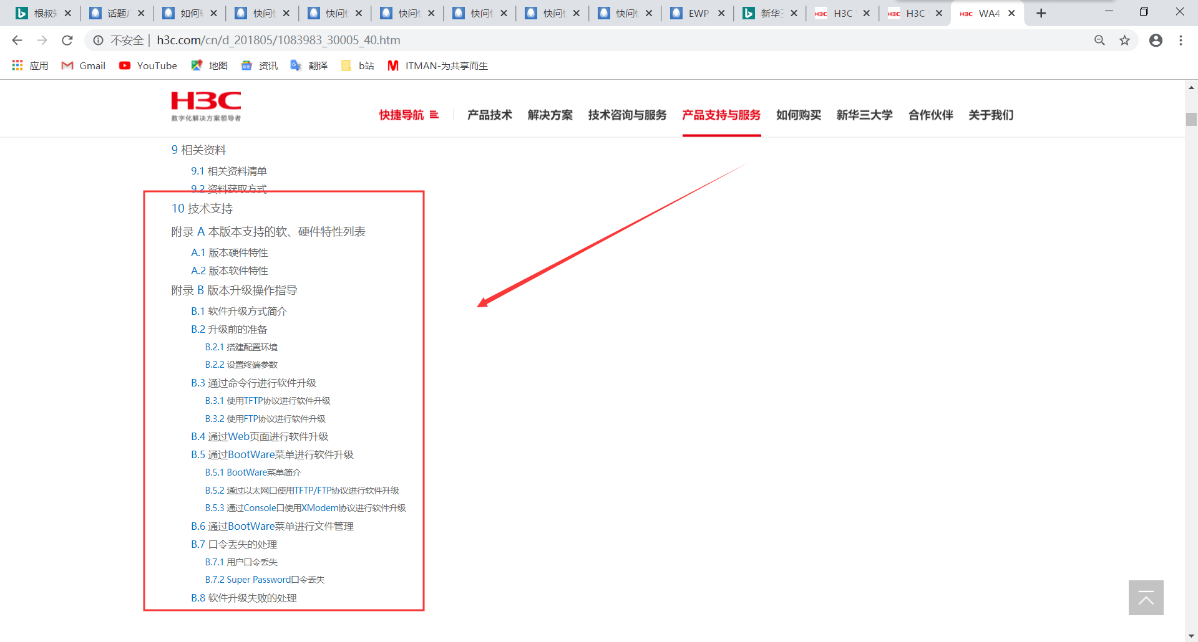The image size is (1198, 642).
Task: Open the 翻译 translate bookmark
Action: 309,65
